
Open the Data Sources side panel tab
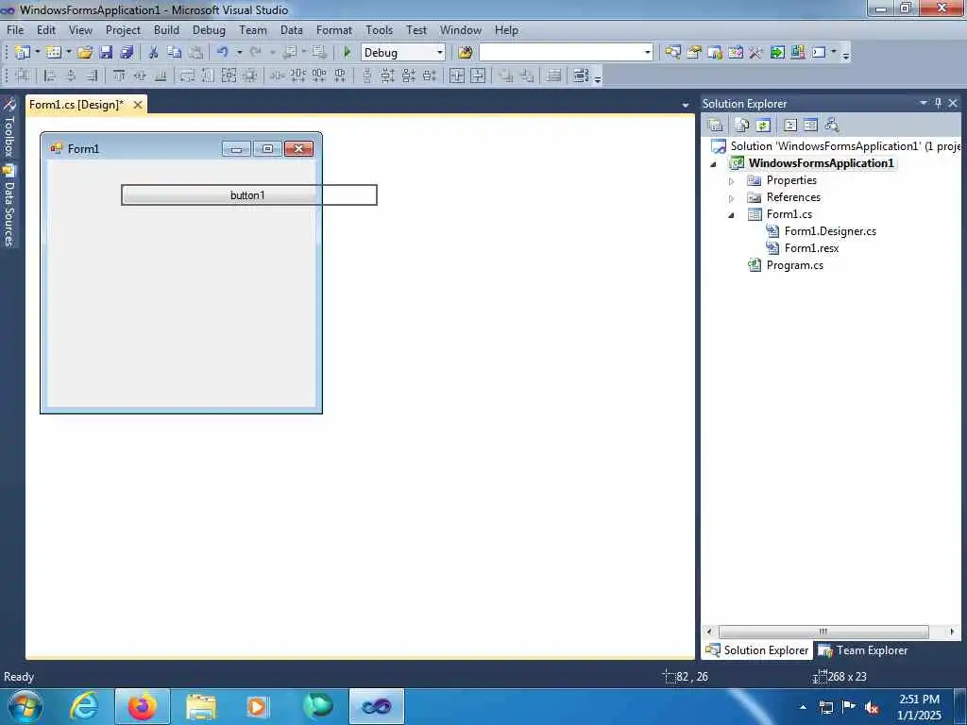(x=8, y=207)
